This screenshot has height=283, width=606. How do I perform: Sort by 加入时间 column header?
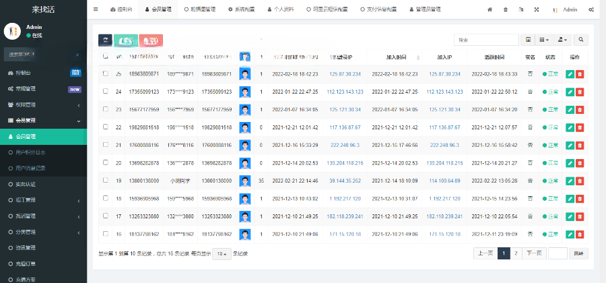click(x=395, y=57)
